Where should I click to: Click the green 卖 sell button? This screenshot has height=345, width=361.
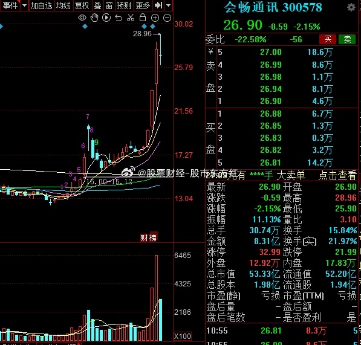pos(347,39)
